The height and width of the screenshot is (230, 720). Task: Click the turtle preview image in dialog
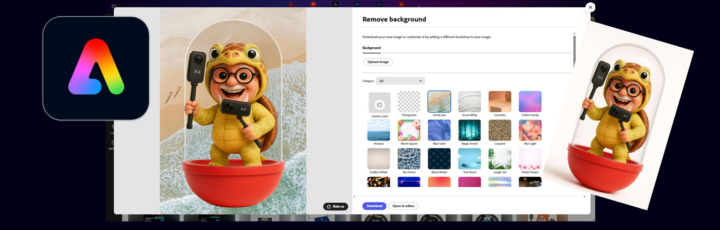[233, 110]
